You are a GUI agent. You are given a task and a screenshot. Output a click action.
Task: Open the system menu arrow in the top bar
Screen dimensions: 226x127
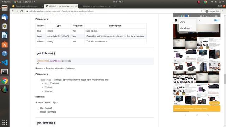(224, 2)
